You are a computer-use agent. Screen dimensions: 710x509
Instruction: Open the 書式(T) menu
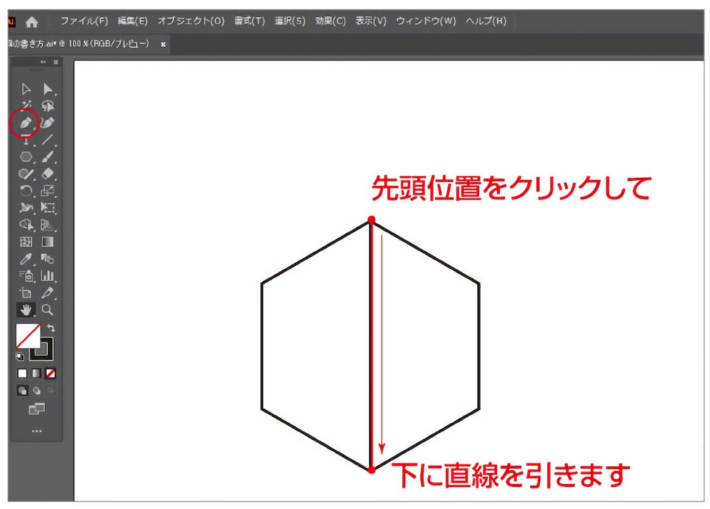point(250,21)
